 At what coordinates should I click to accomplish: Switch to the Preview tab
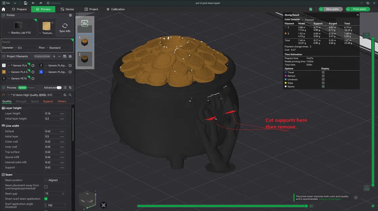point(43,9)
